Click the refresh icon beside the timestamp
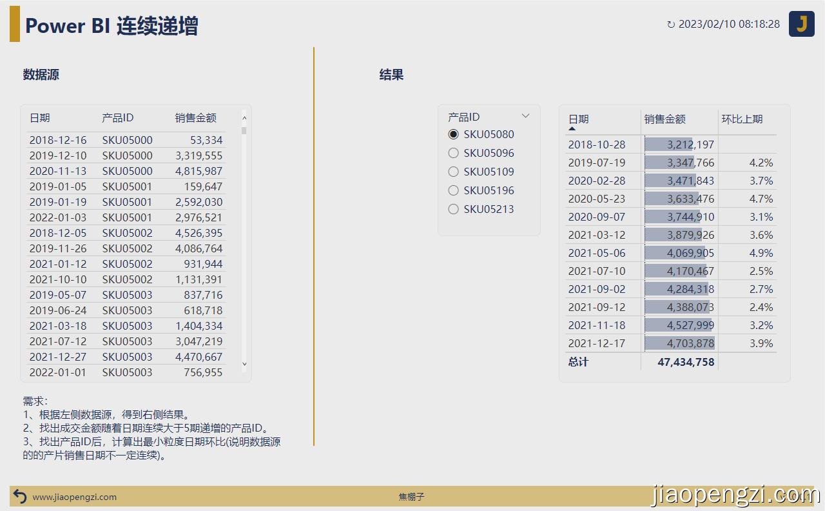Viewport: 825px width, 511px height. click(671, 25)
